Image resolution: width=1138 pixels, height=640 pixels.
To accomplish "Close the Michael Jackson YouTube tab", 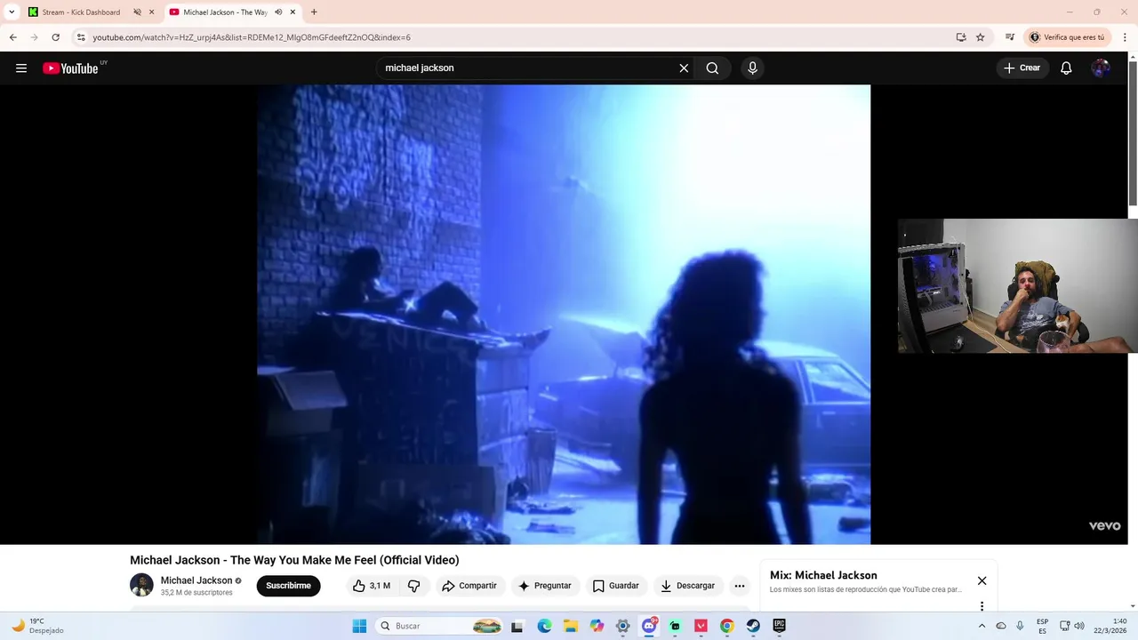I will tap(293, 12).
